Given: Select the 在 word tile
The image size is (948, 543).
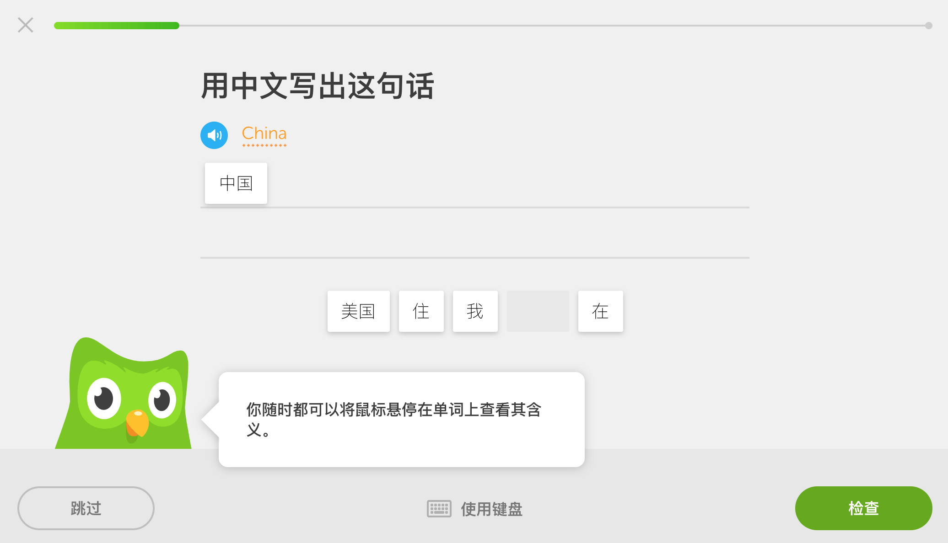Looking at the screenshot, I should click(601, 311).
